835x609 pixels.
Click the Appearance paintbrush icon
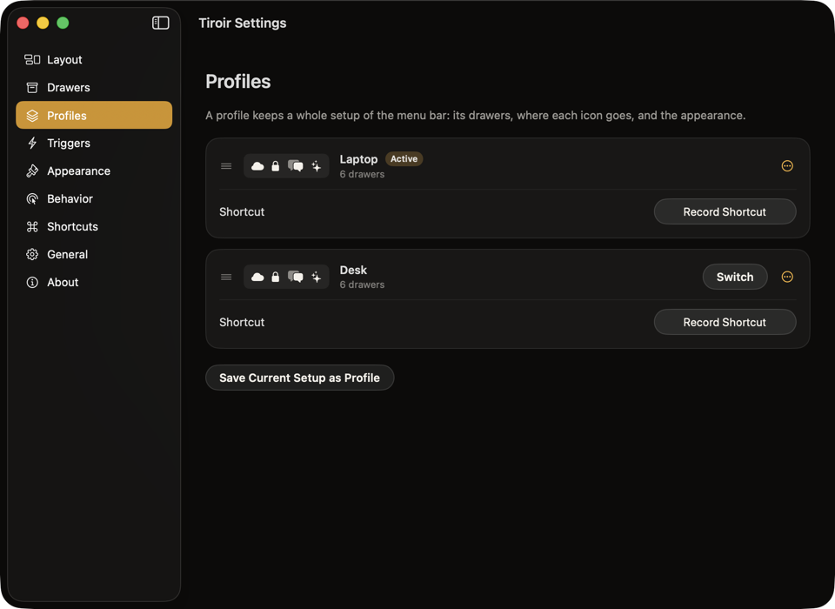(x=32, y=171)
